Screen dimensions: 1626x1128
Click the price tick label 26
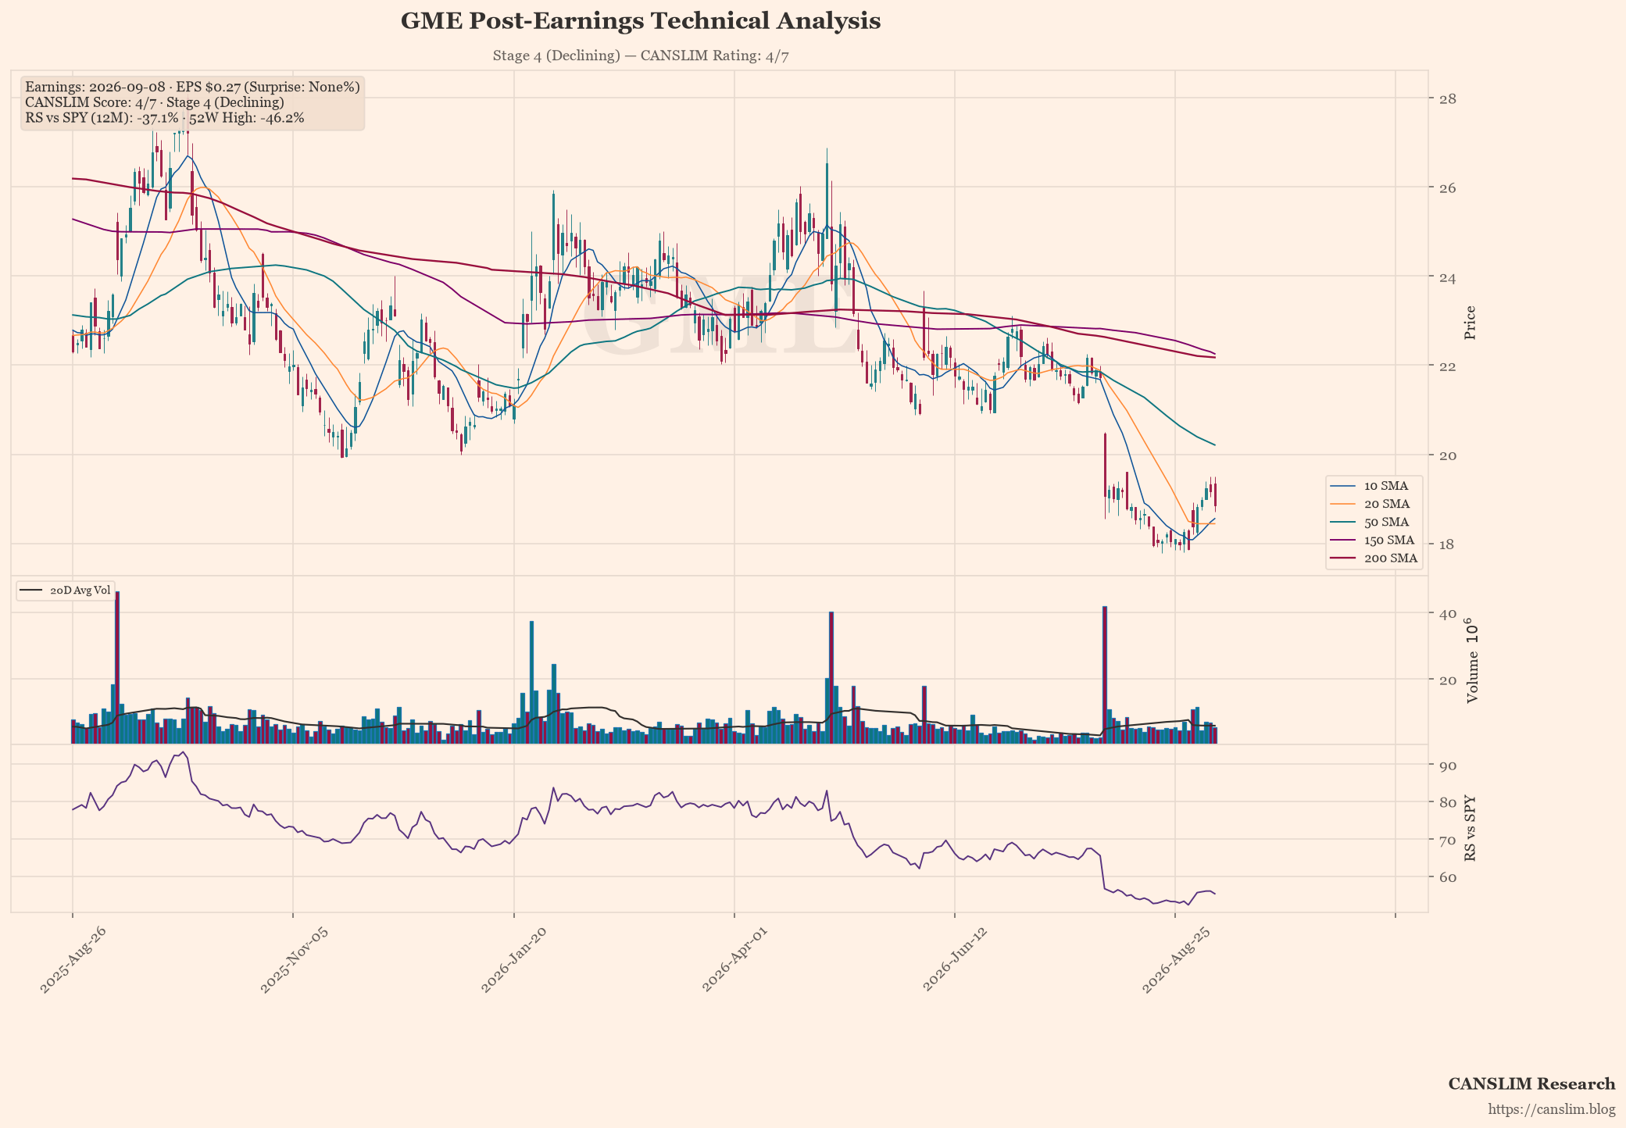[x=1447, y=187]
